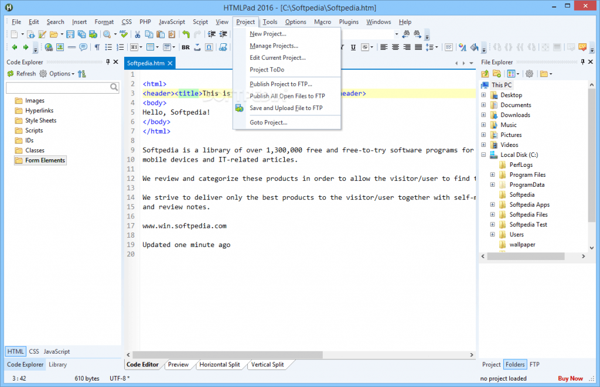The image size is (600, 387).
Task: Insert a line break with BR icon
Action: tap(186, 47)
